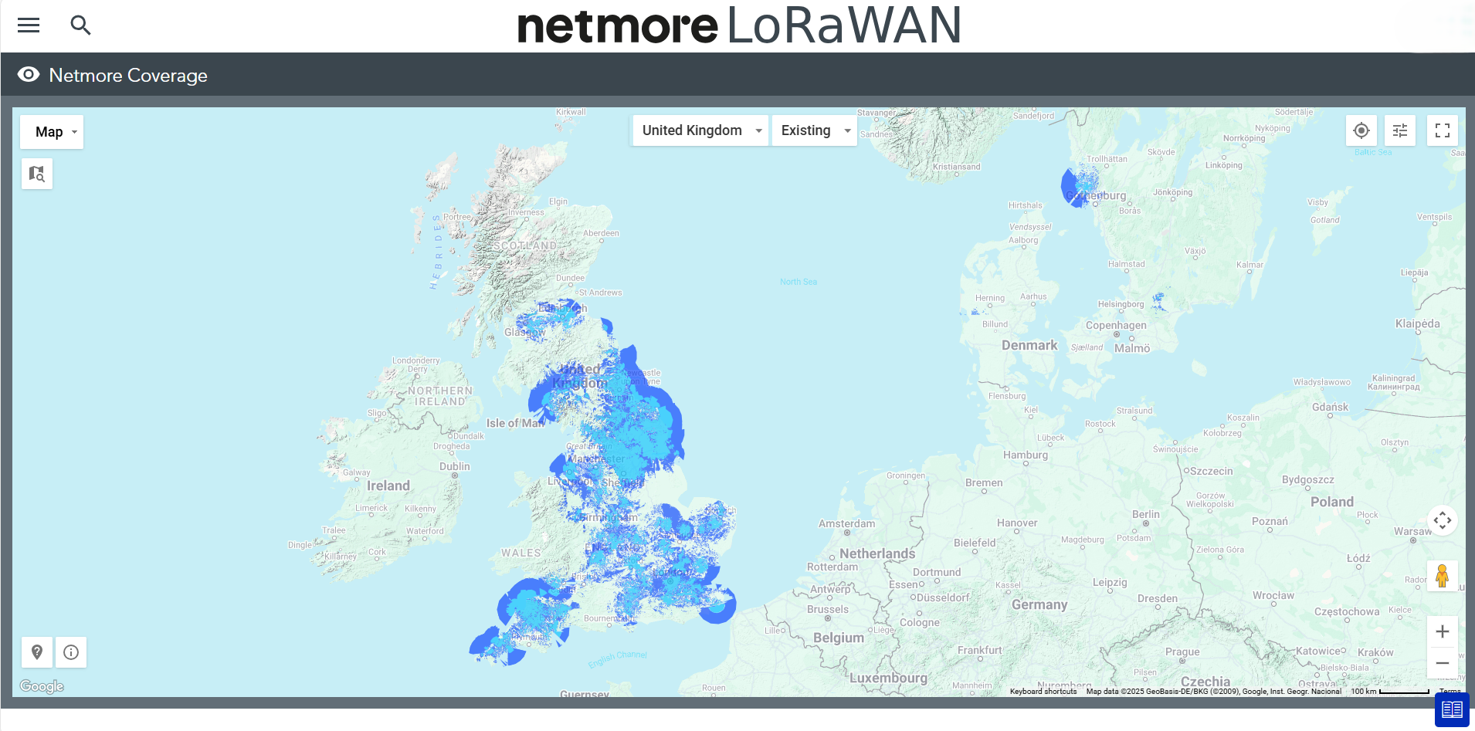Enter fullscreen map view
The image size is (1475, 731).
click(1442, 130)
